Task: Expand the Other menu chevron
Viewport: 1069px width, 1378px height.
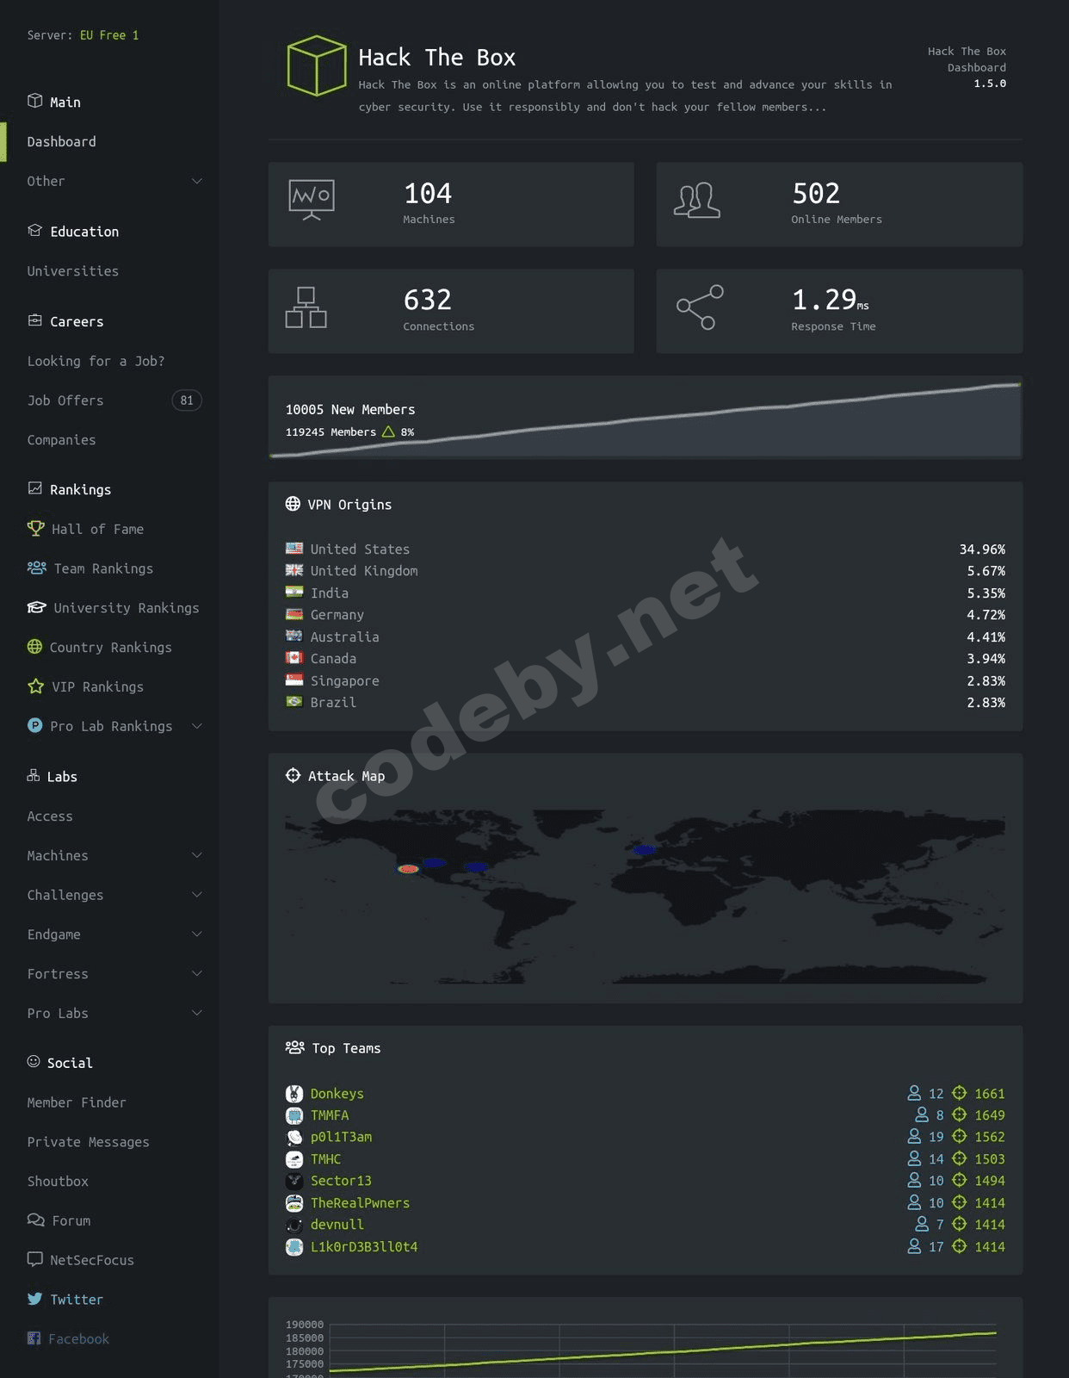Action: [x=196, y=181]
